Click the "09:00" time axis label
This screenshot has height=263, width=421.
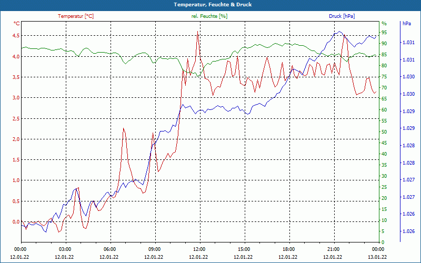(x=154, y=249)
